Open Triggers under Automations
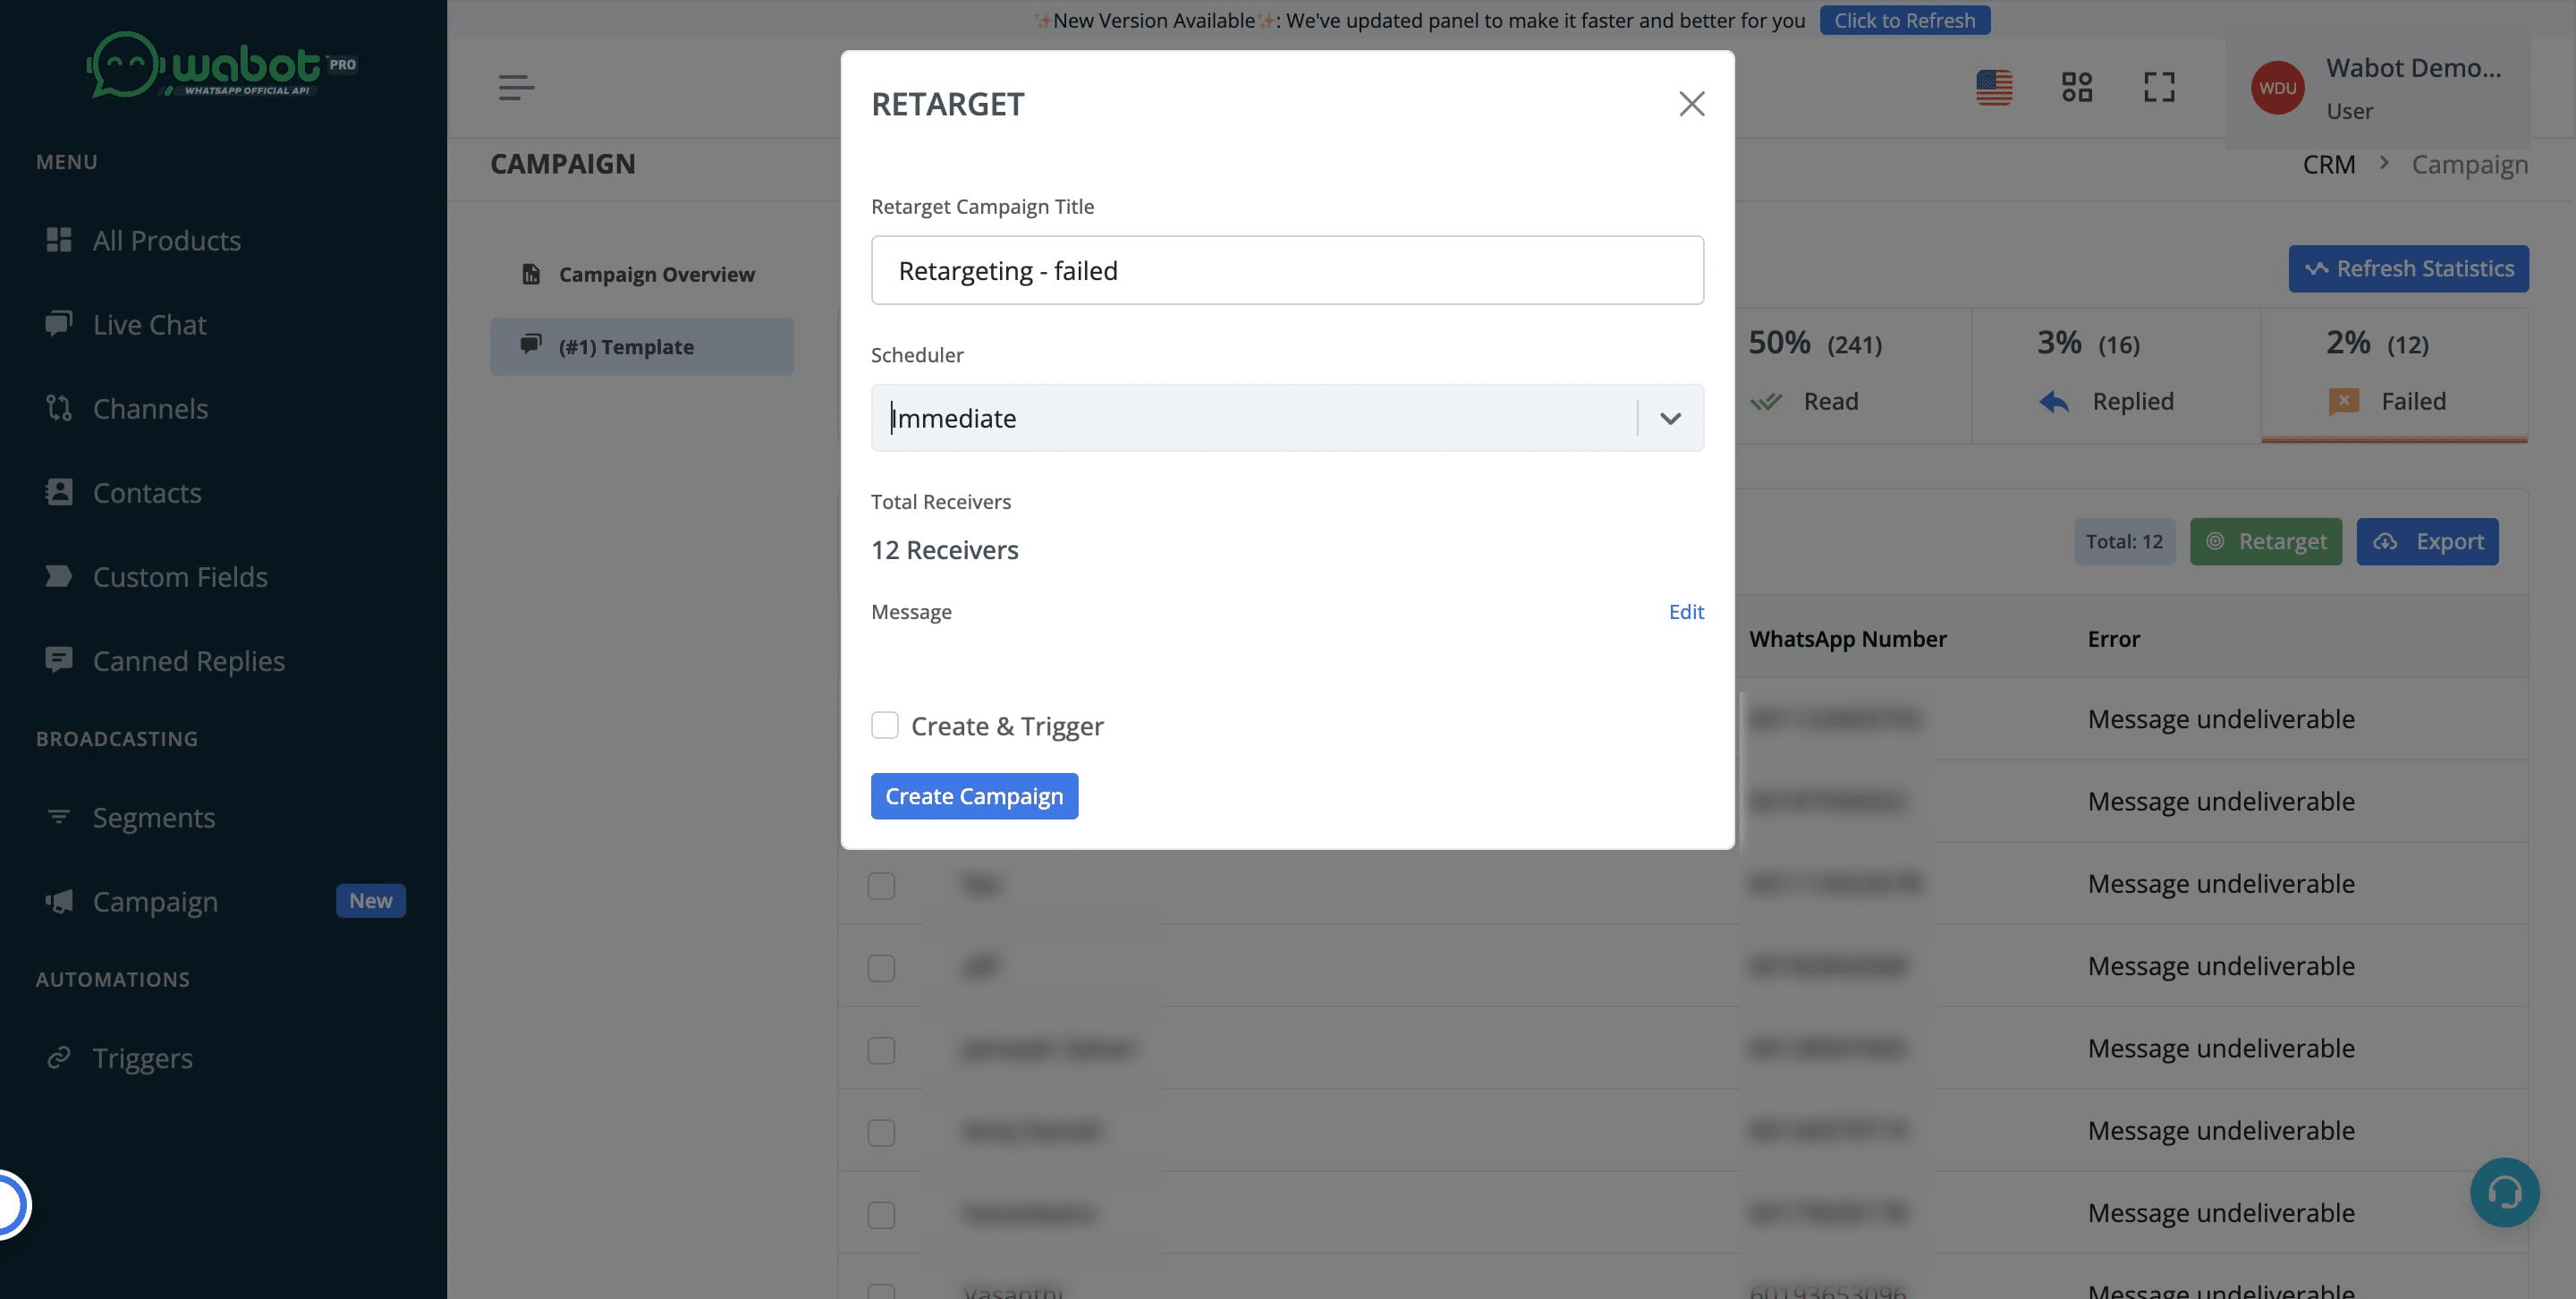Image resolution: width=2576 pixels, height=1299 pixels. 142,1057
